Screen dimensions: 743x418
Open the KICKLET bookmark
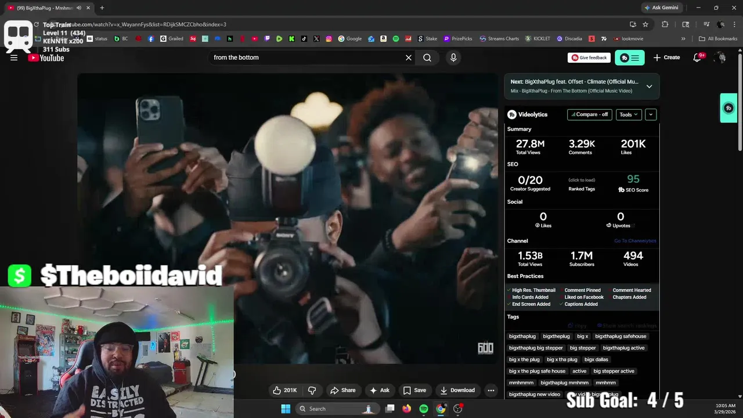pyautogui.click(x=538, y=39)
